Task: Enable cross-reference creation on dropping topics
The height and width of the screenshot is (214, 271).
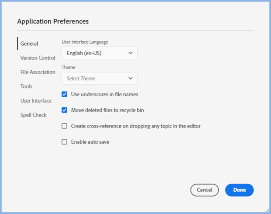Action: 65,126
